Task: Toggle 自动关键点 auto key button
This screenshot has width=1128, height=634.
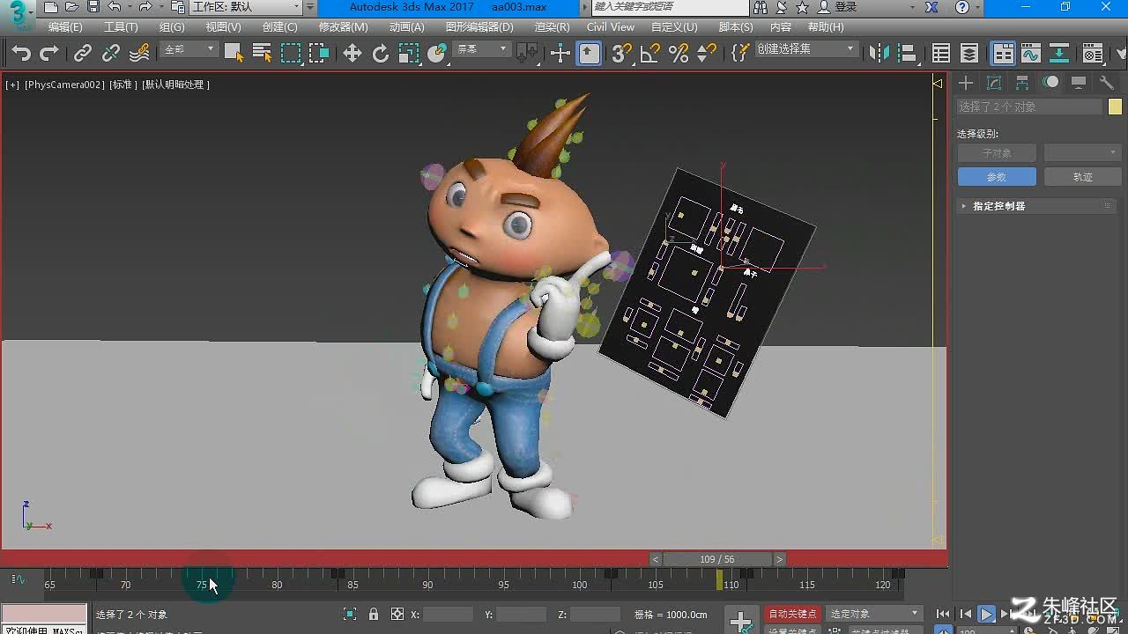Action: click(x=793, y=614)
